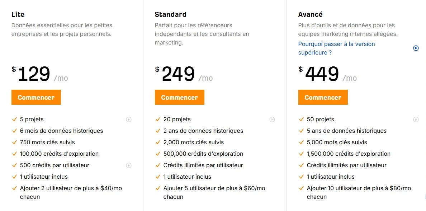Select the Standard plan title

pos(171,14)
